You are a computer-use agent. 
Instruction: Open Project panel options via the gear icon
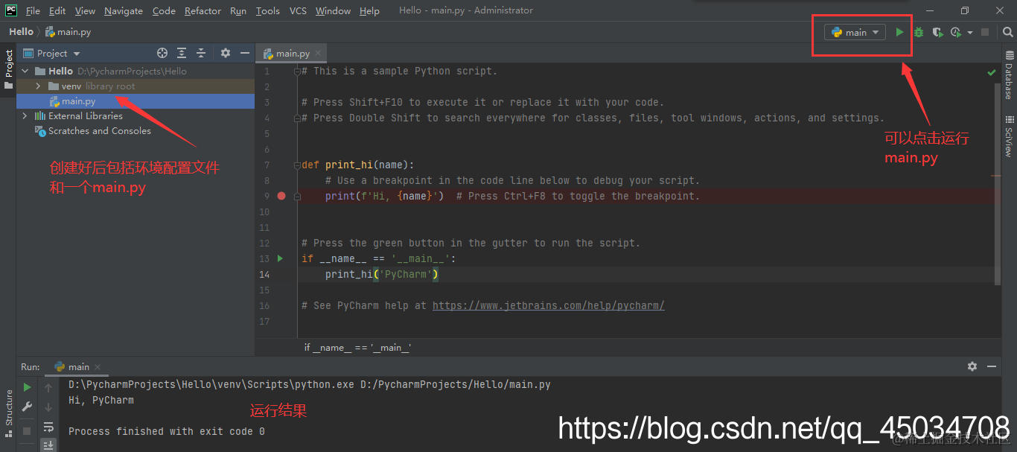click(226, 53)
